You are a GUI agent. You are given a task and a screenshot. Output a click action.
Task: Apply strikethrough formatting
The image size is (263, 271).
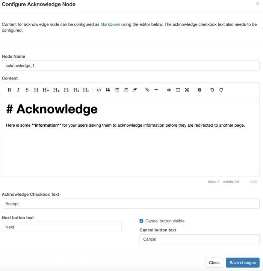click(x=27, y=90)
